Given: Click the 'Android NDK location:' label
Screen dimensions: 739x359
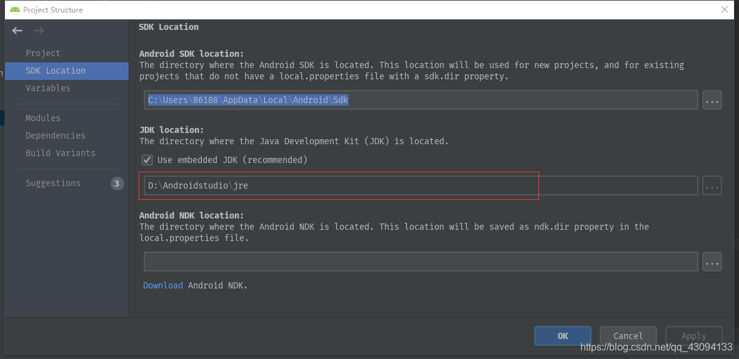Looking at the screenshot, I should [x=192, y=215].
